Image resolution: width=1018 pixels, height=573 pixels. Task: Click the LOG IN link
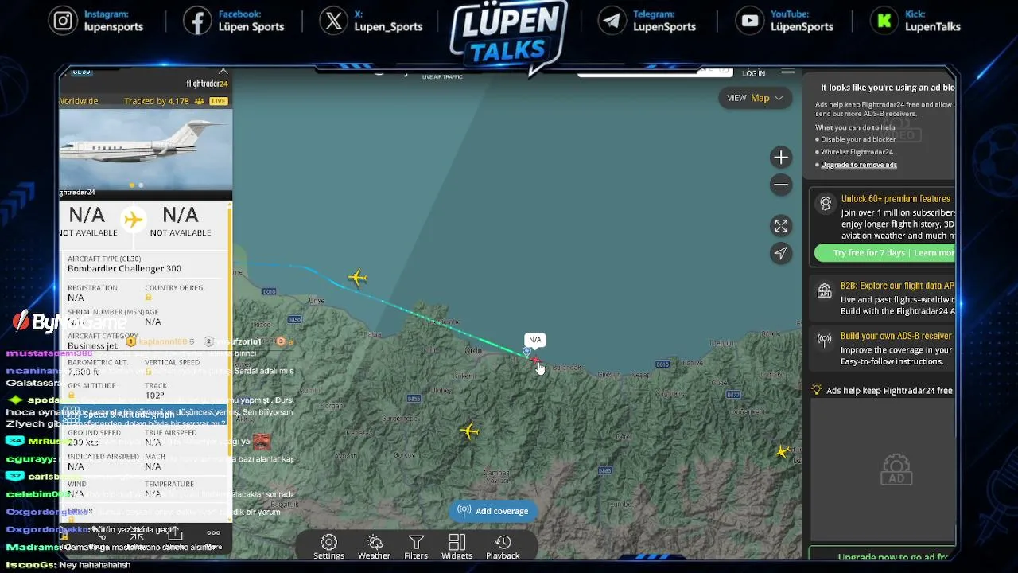point(754,73)
